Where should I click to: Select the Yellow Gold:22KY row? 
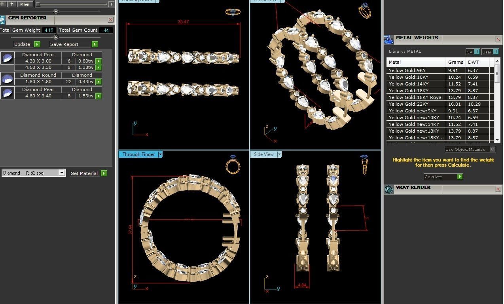pyautogui.click(x=440, y=104)
